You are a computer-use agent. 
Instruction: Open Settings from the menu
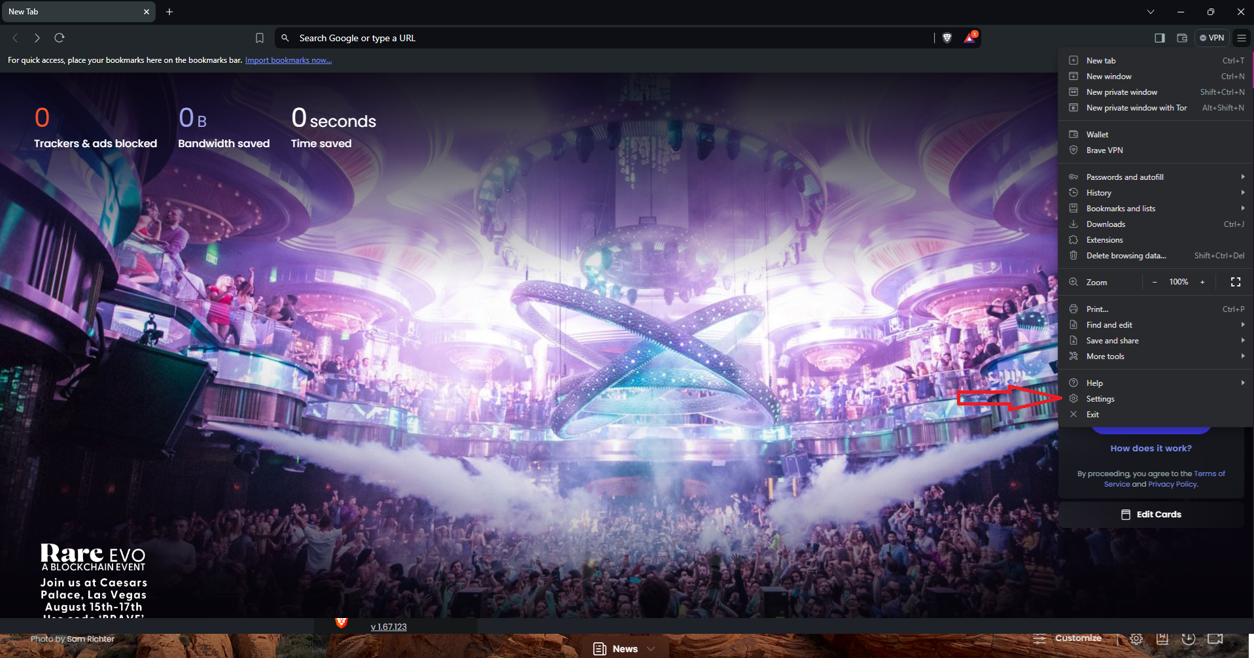1156,399
